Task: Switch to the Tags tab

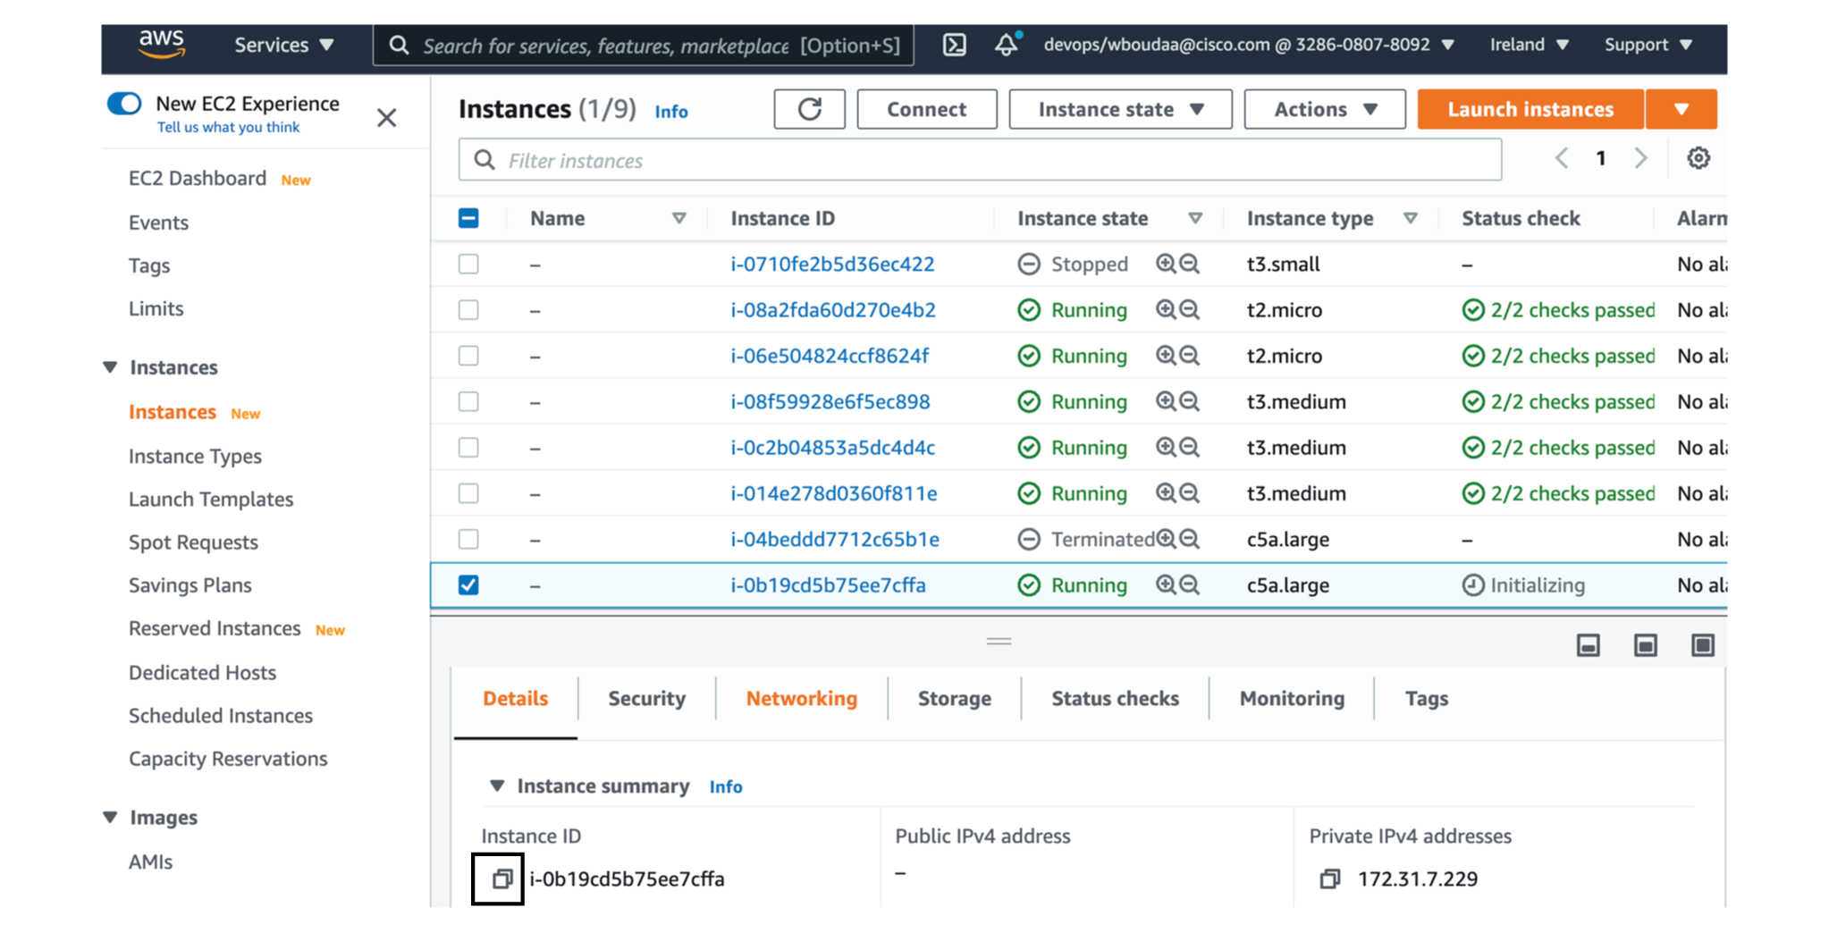Action: pyautogui.click(x=1427, y=699)
